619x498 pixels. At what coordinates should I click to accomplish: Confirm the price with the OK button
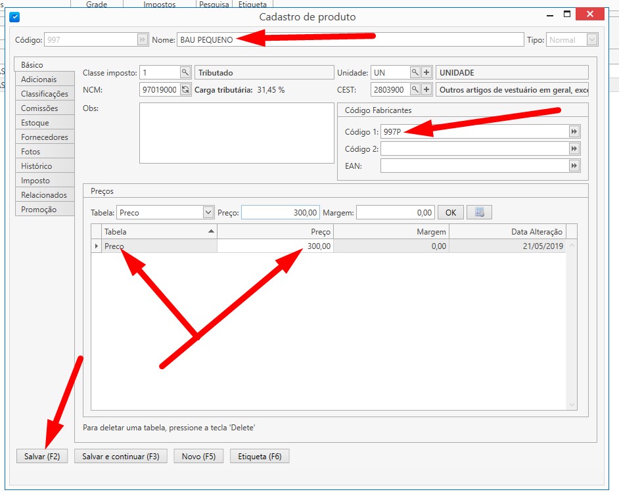click(x=450, y=212)
